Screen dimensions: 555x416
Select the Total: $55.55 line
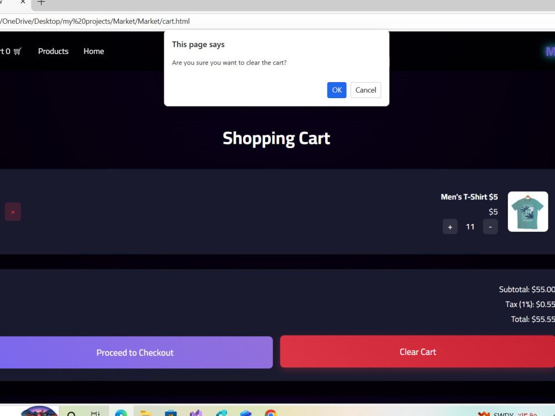(x=533, y=319)
